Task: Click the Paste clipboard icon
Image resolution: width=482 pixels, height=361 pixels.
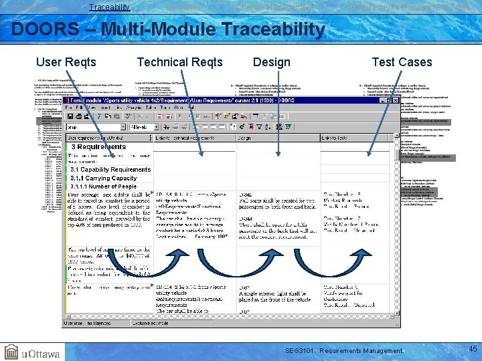Action: pos(116,116)
